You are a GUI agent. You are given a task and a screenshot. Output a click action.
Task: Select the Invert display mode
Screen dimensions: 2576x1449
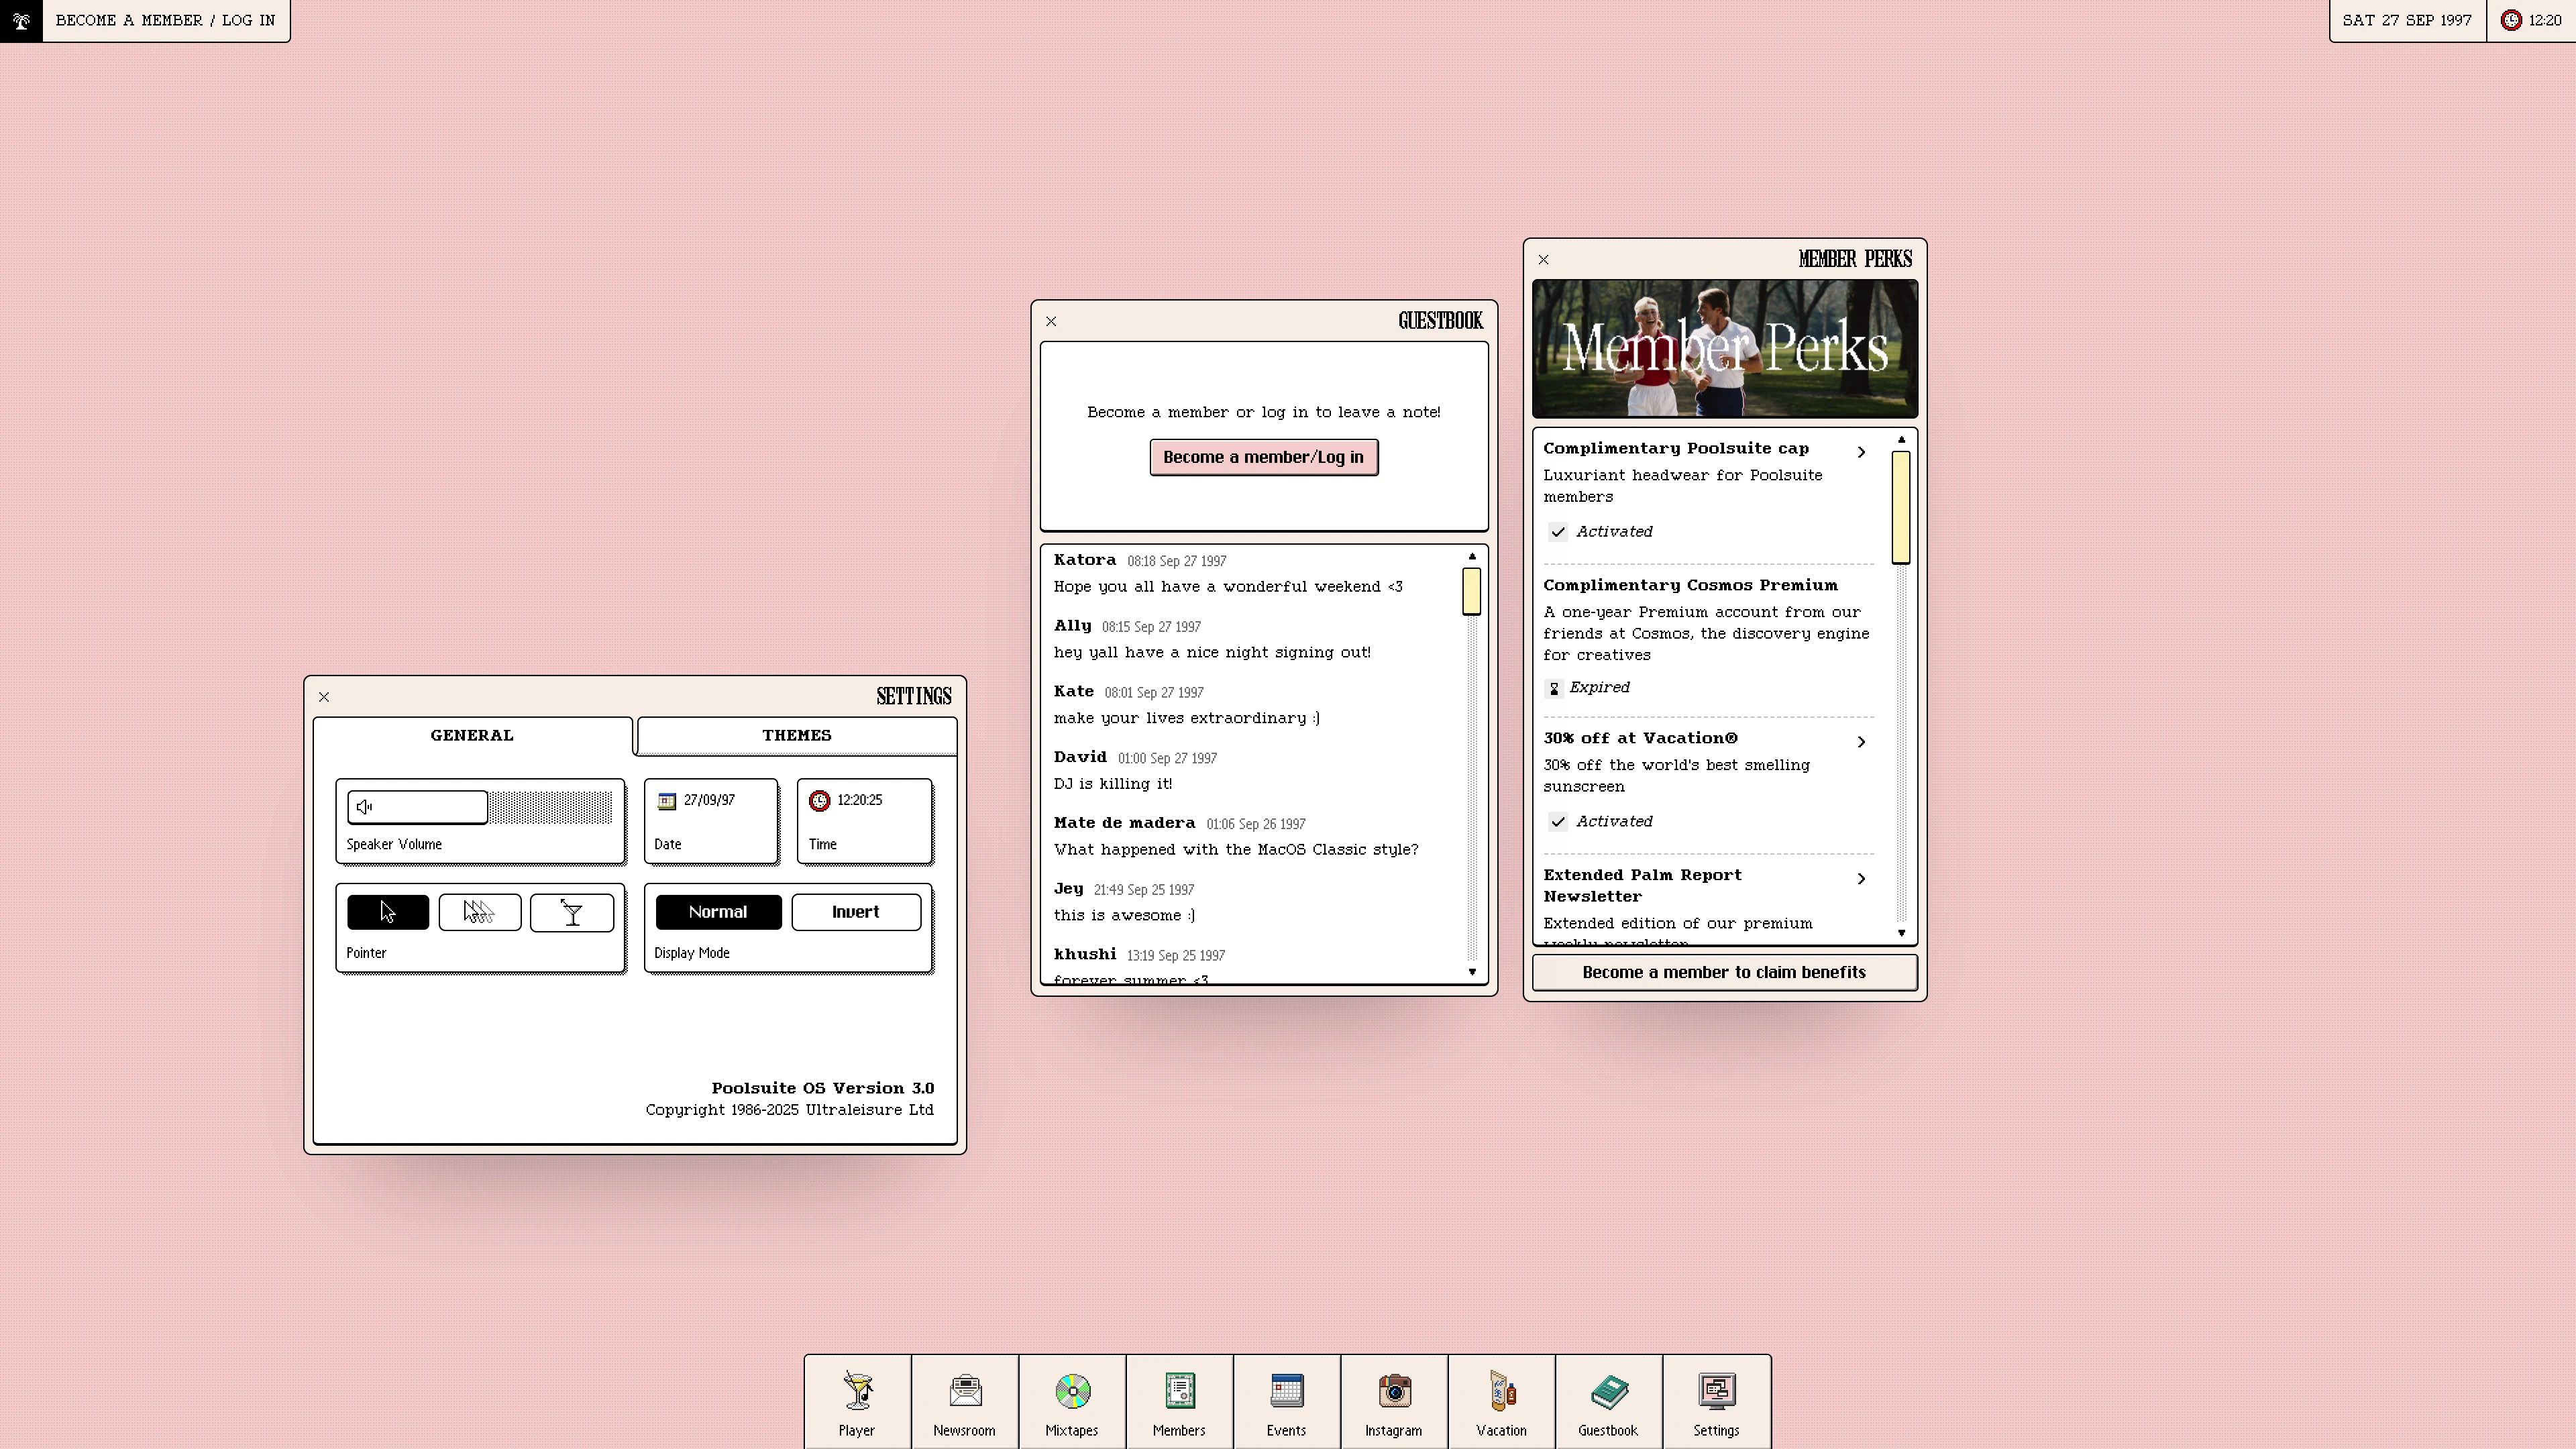(855, 912)
